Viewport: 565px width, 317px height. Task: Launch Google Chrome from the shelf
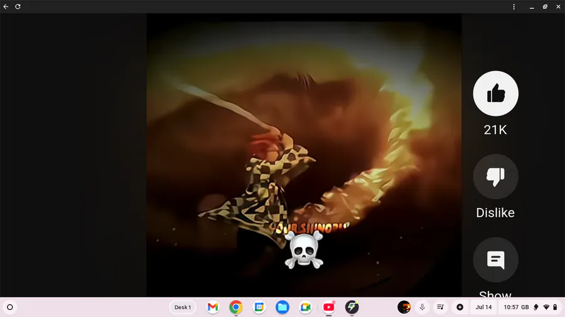click(x=235, y=307)
